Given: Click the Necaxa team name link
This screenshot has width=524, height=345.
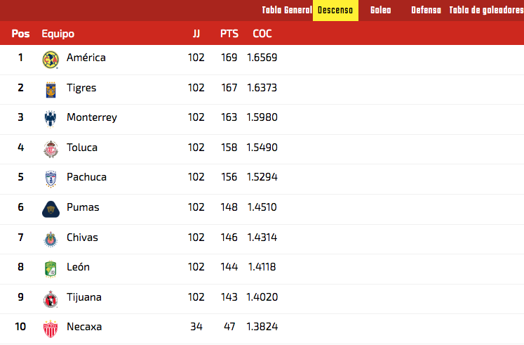Looking at the screenshot, I should coord(84,327).
